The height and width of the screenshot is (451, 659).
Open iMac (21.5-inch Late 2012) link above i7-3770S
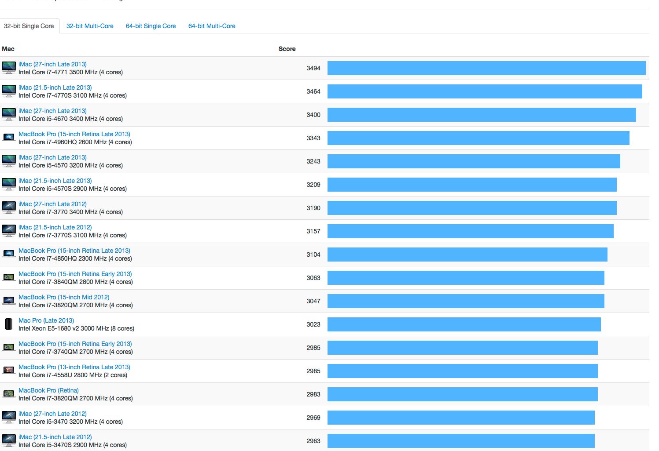tap(55, 227)
